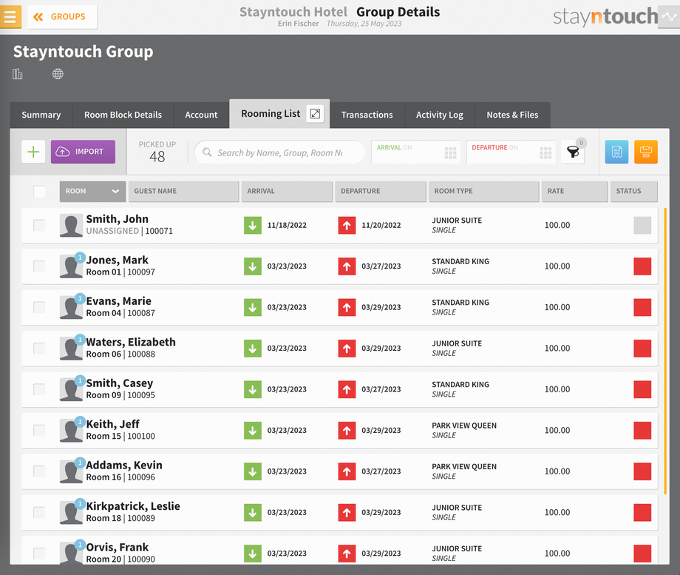Screen dimensions: 680x575
Task: Click the red status square for Keith, Jeff
Action: tap(642, 431)
